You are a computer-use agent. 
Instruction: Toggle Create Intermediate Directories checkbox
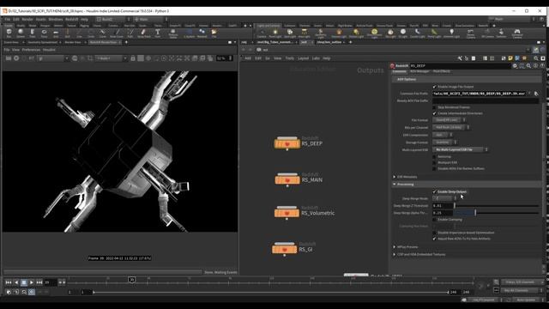click(x=435, y=113)
